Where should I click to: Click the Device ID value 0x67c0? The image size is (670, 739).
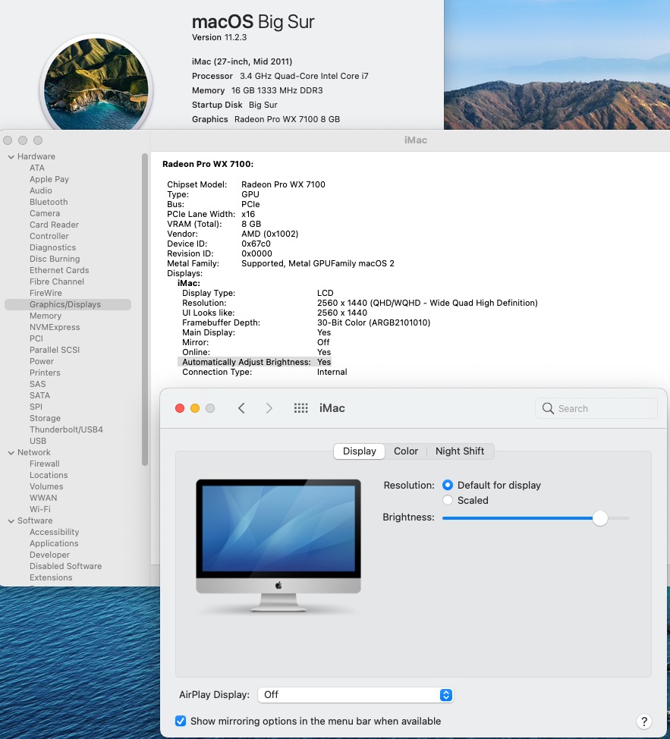pyautogui.click(x=256, y=244)
